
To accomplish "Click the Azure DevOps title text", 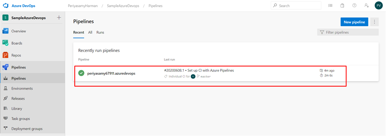I will tap(23, 6).
